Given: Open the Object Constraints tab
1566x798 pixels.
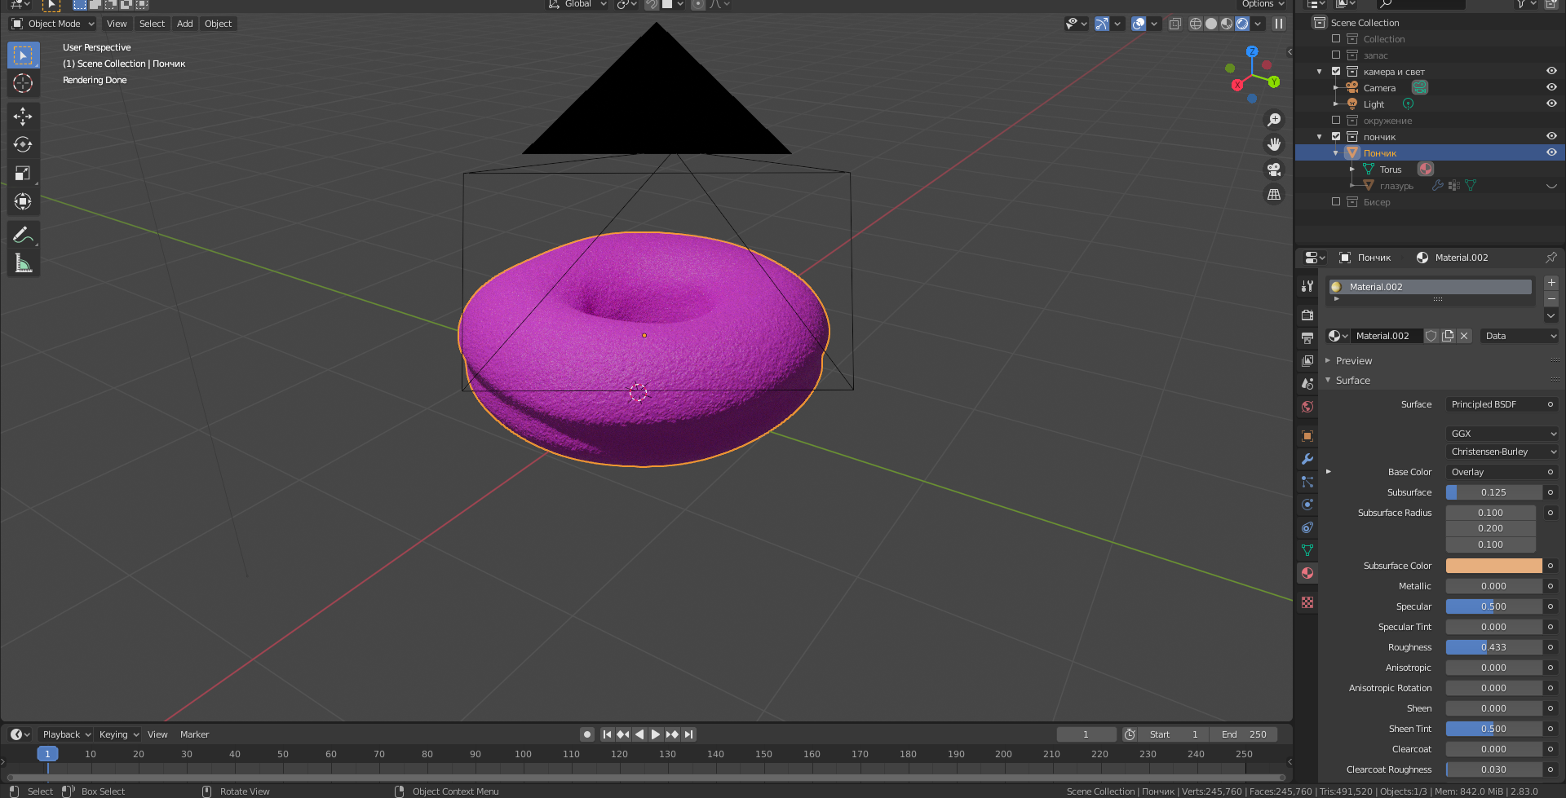Looking at the screenshot, I should [1307, 527].
